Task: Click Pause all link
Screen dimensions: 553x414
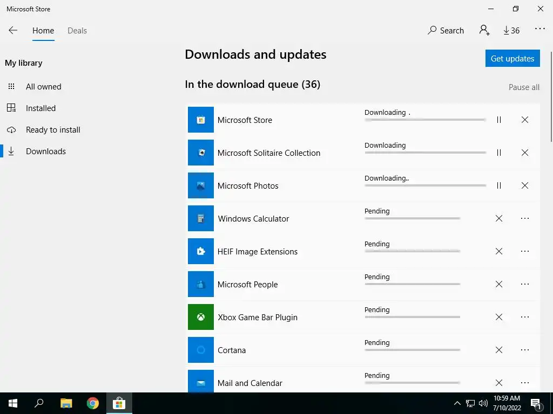Action: (x=524, y=87)
